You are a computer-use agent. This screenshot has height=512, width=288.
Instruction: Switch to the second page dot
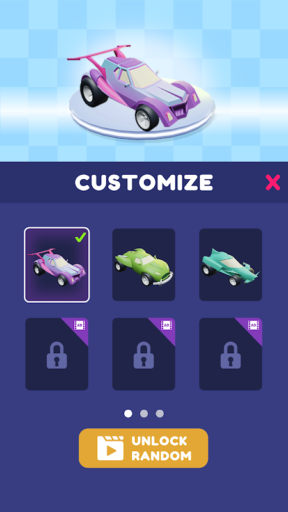click(x=144, y=413)
